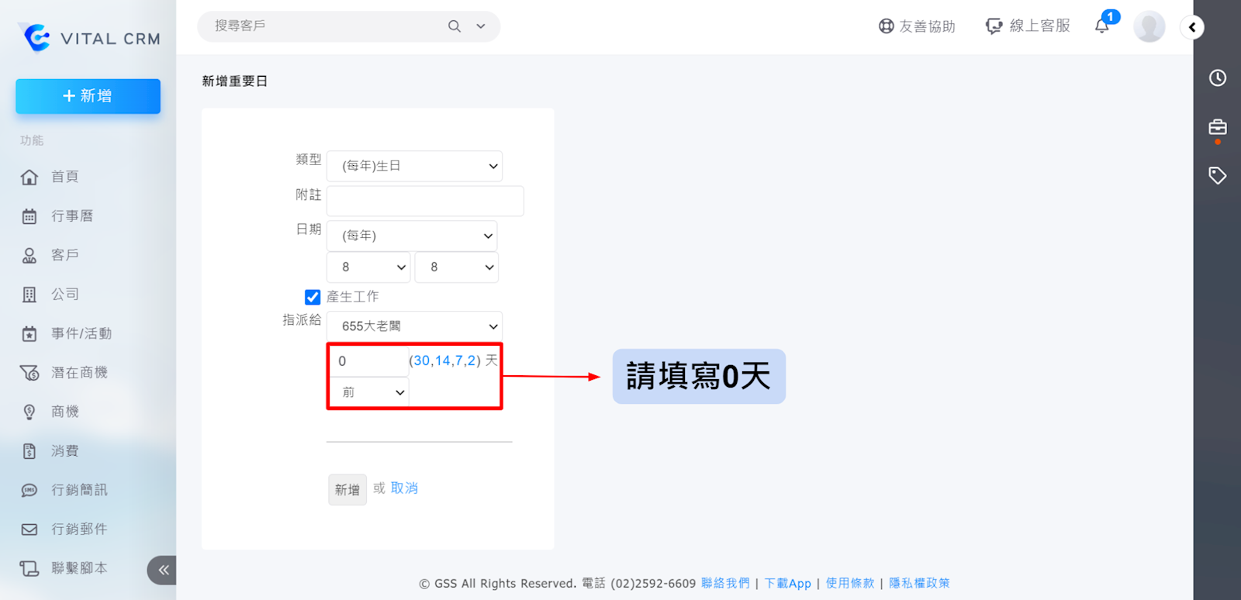The image size is (1241, 600).
Task: Click the notification bell icon
Action: coord(1101,26)
